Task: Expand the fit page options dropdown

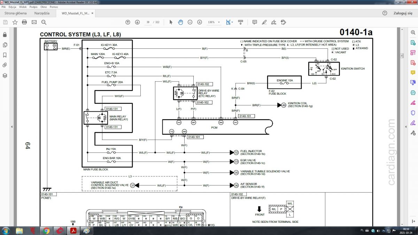Action: pos(232,22)
